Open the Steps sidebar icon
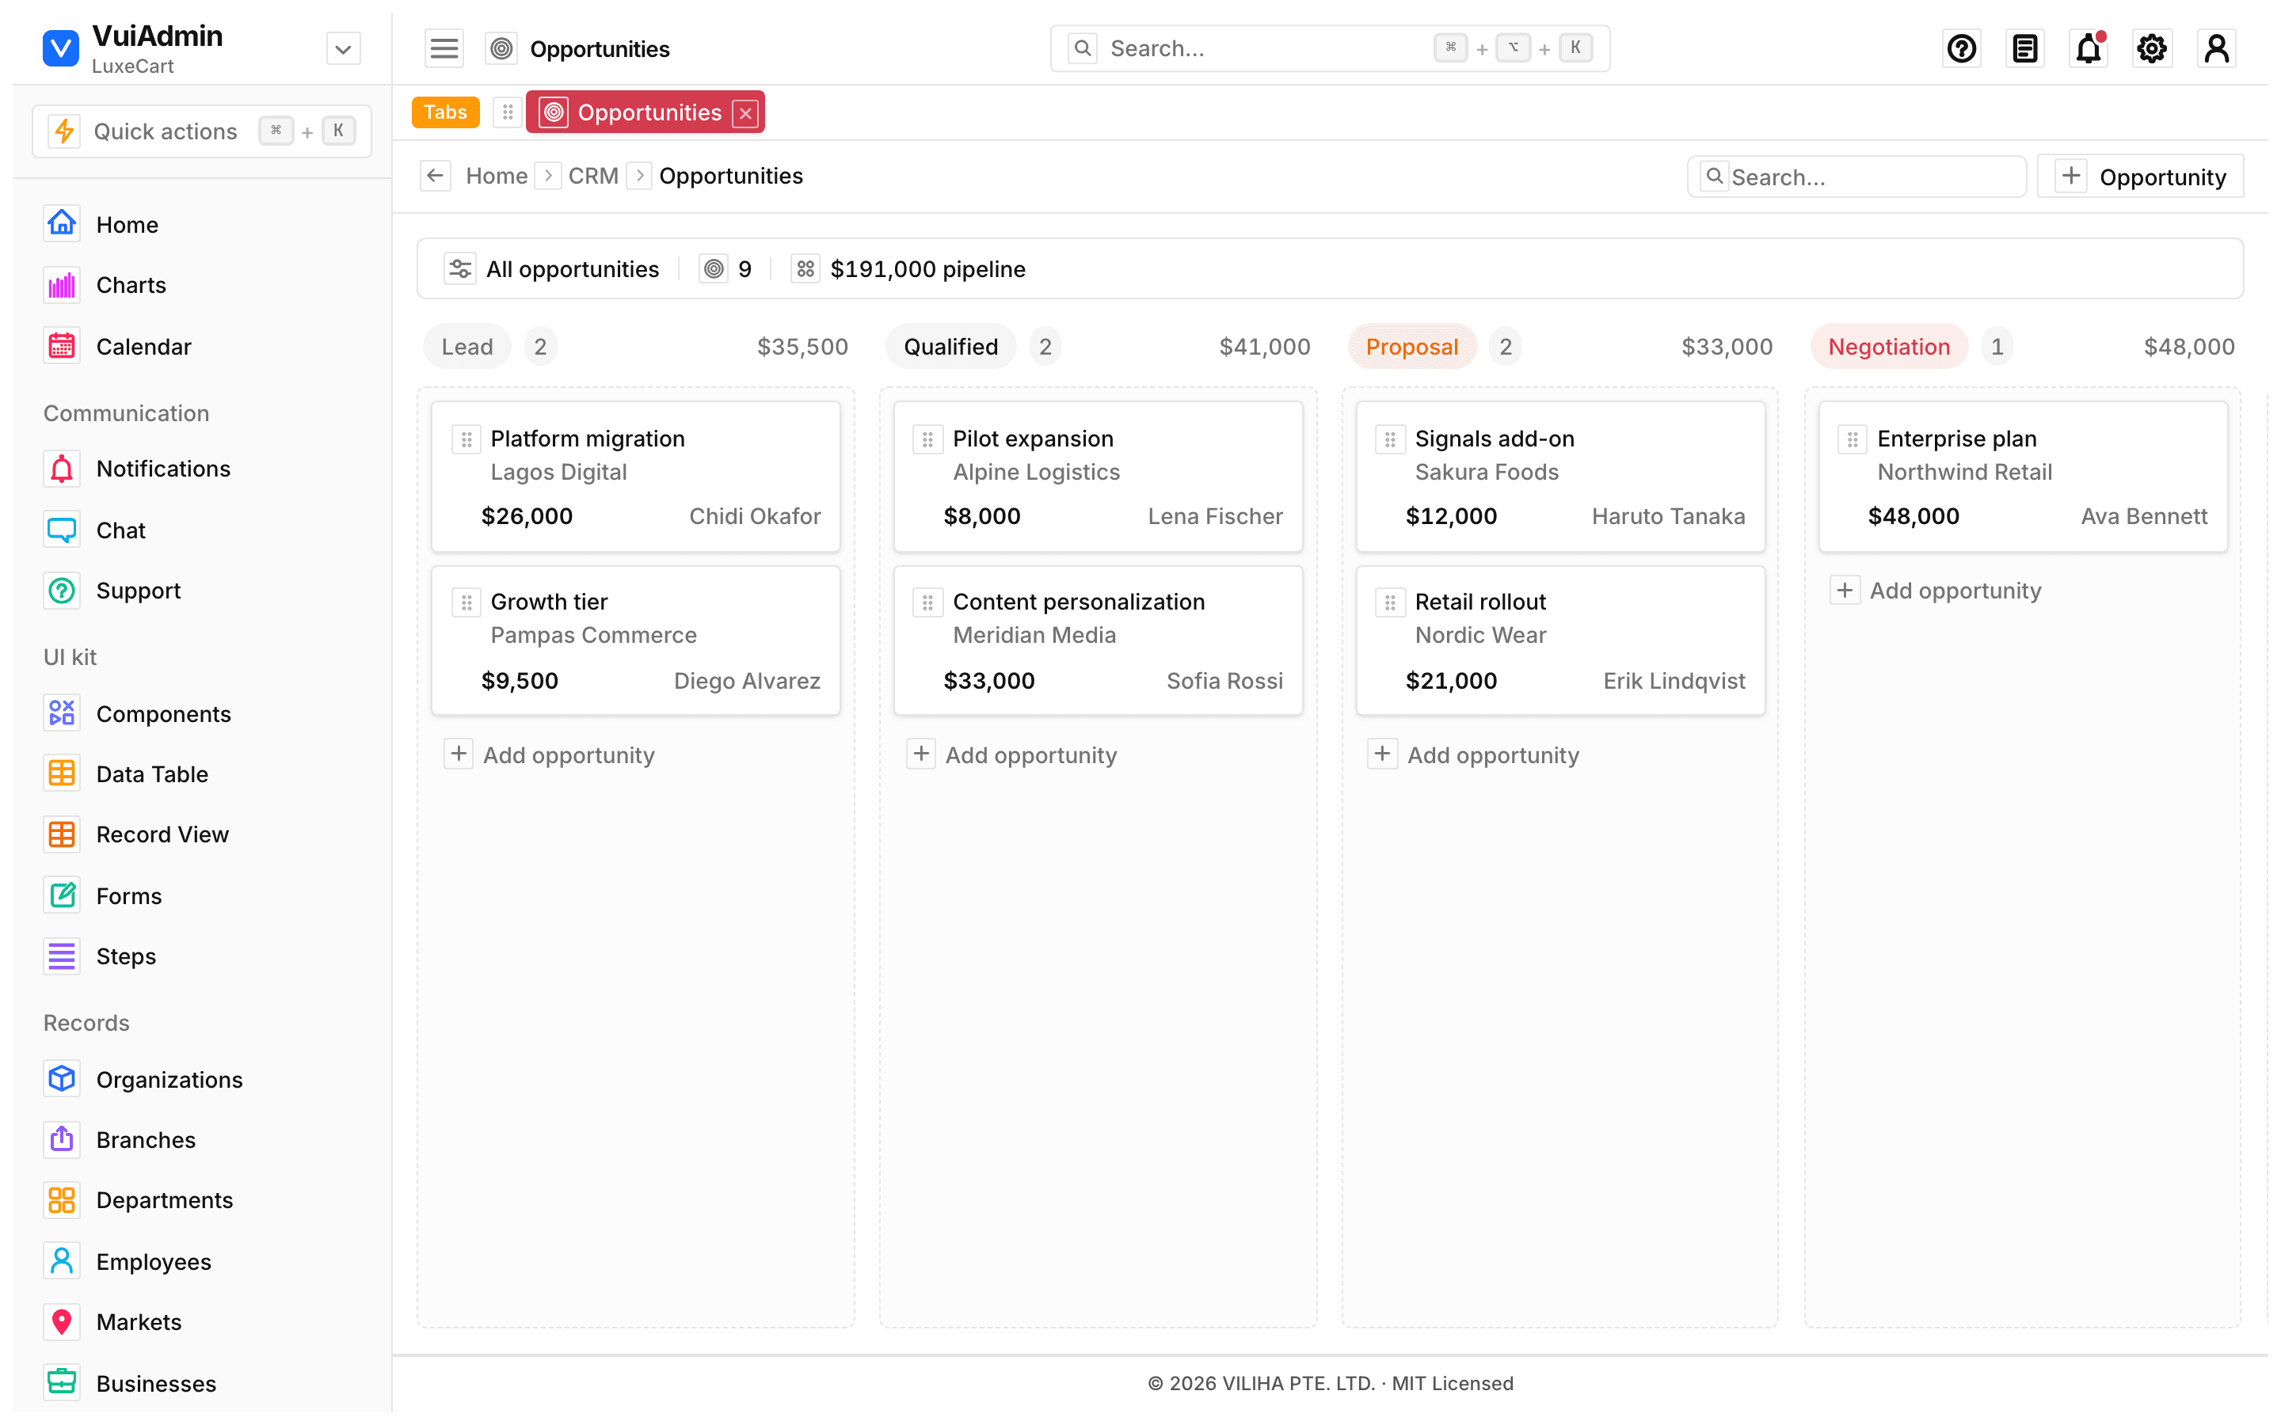The width and height of the screenshot is (2281, 1425). click(61, 956)
